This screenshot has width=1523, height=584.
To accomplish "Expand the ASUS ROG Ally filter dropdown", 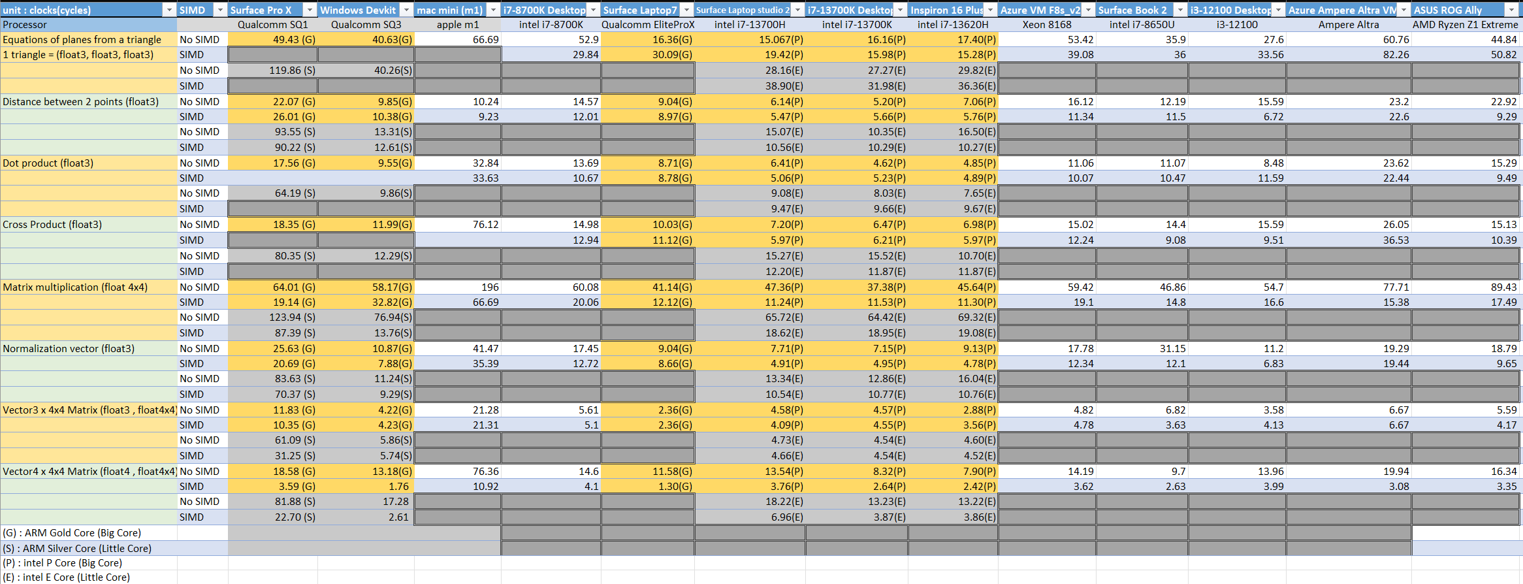I will [x=1511, y=10].
